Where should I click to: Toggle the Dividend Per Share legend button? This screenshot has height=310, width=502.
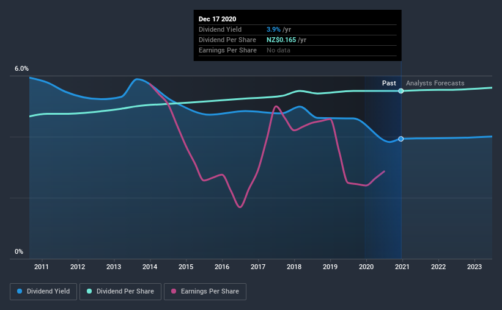(120, 292)
